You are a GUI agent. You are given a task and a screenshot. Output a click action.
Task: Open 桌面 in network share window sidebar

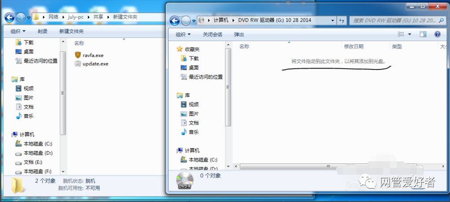click(24, 52)
